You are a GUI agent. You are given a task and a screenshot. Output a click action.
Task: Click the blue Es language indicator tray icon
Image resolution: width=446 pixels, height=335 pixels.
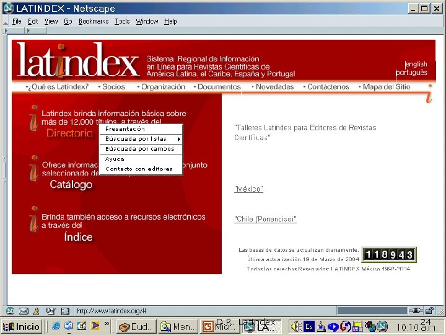[308, 326]
